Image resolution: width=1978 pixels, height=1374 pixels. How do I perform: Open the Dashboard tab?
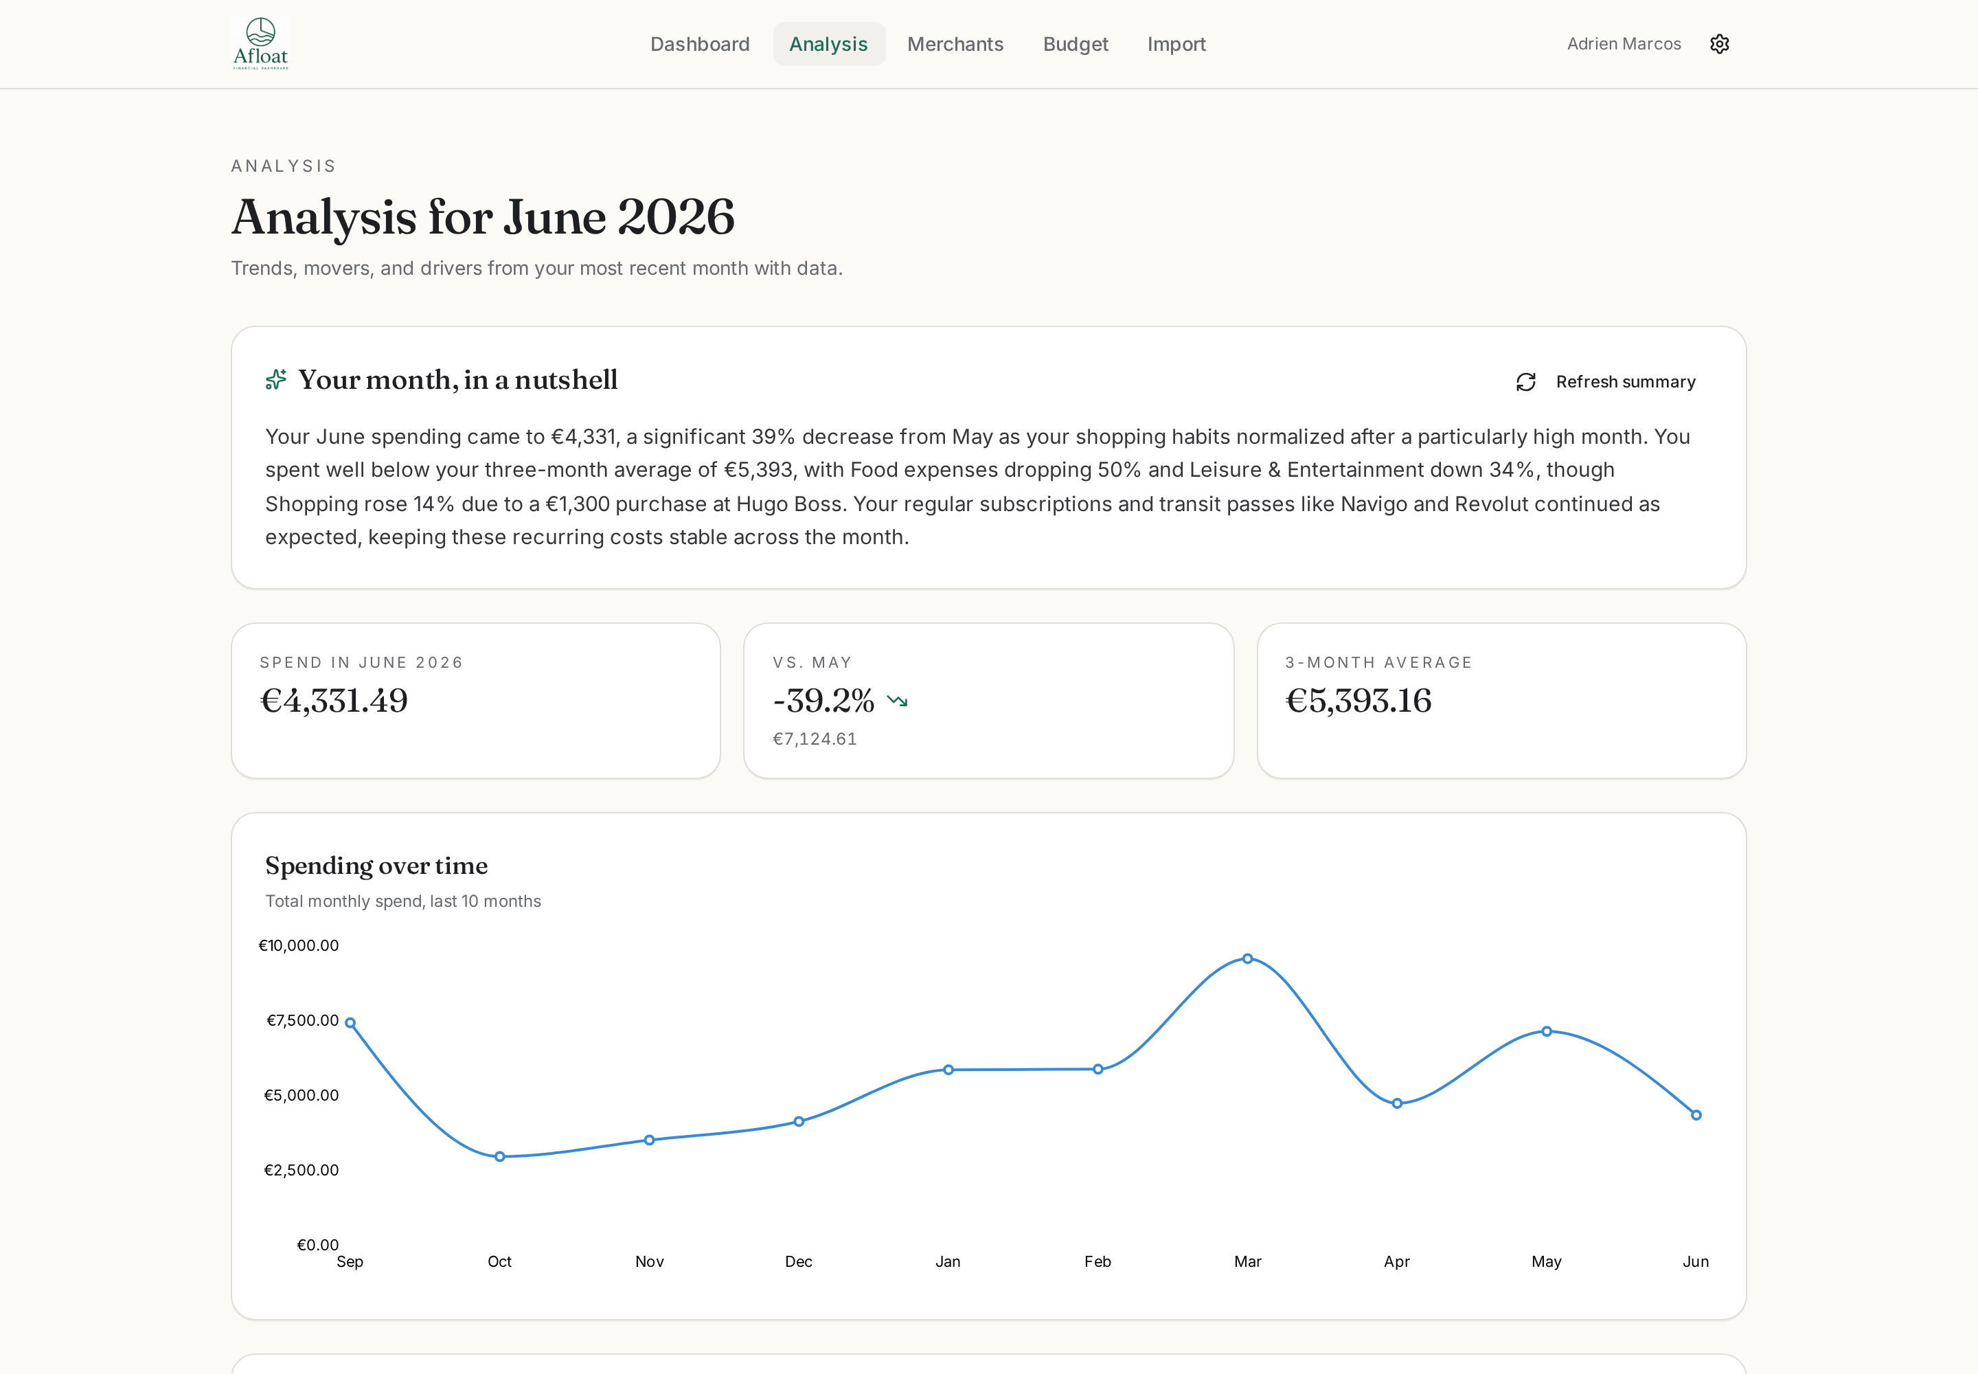click(700, 44)
